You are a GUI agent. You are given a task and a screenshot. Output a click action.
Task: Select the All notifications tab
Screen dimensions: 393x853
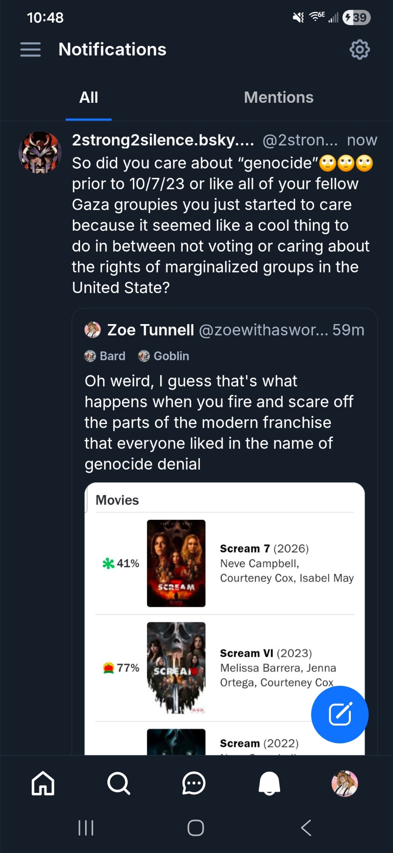pos(89,97)
